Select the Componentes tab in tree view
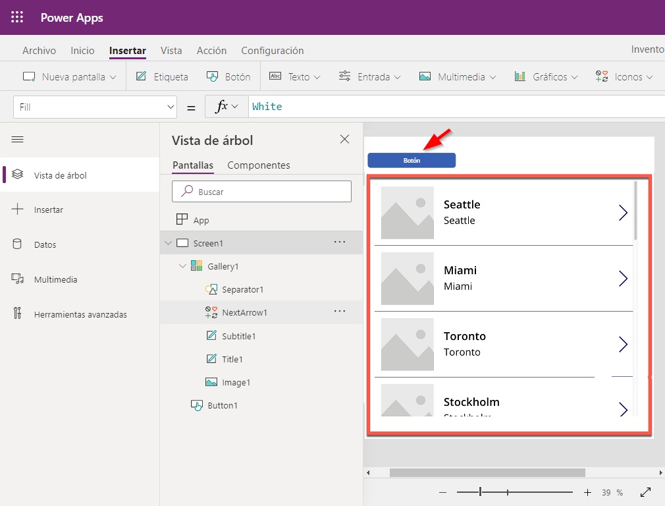 259,165
